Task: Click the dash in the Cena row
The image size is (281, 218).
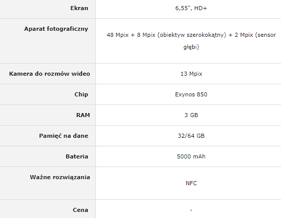Action: [x=191, y=210]
